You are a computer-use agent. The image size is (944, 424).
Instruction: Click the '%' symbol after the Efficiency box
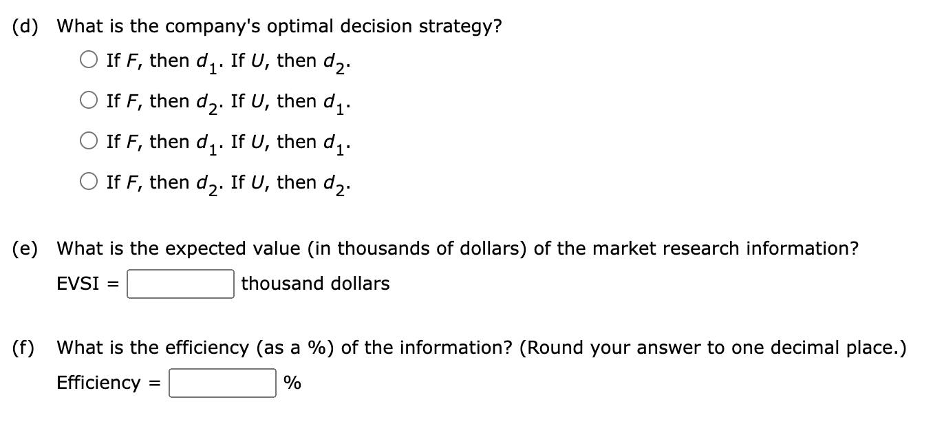tap(292, 383)
